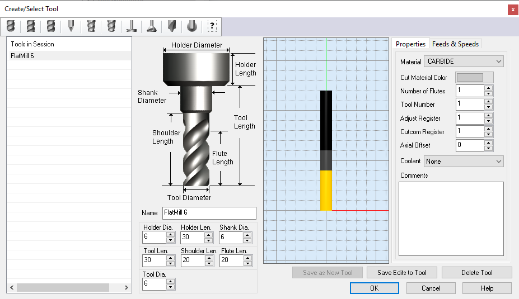Click the Holder Dia. value field
The image size is (519, 299).
click(154, 237)
